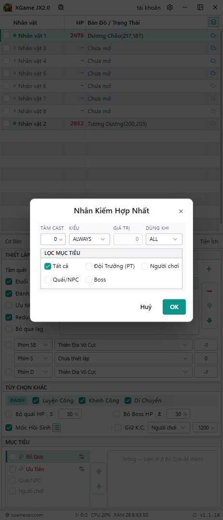The image size is (223, 520).
Task: Click the GIÁ TRỊ value field
Action: click(x=128, y=239)
